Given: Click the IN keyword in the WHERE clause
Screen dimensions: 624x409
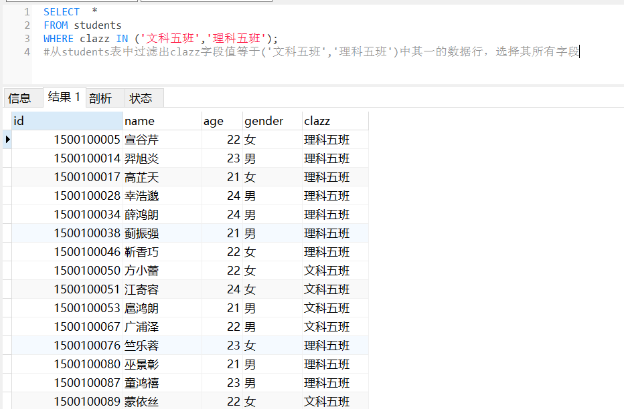Looking at the screenshot, I should 122,39.
